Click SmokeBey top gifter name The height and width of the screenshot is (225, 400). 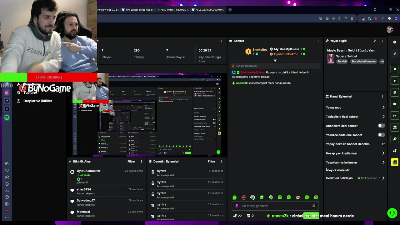click(260, 50)
